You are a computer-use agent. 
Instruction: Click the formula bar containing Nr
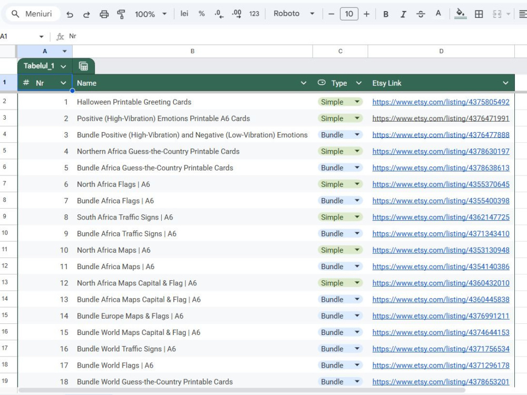click(x=296, y=36)
